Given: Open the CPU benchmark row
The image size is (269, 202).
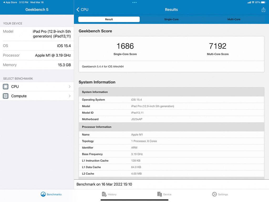Looking at the screenshot, I should coord(37,87).
